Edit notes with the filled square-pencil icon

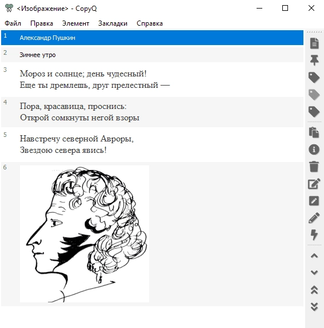(x=314, y=201)
